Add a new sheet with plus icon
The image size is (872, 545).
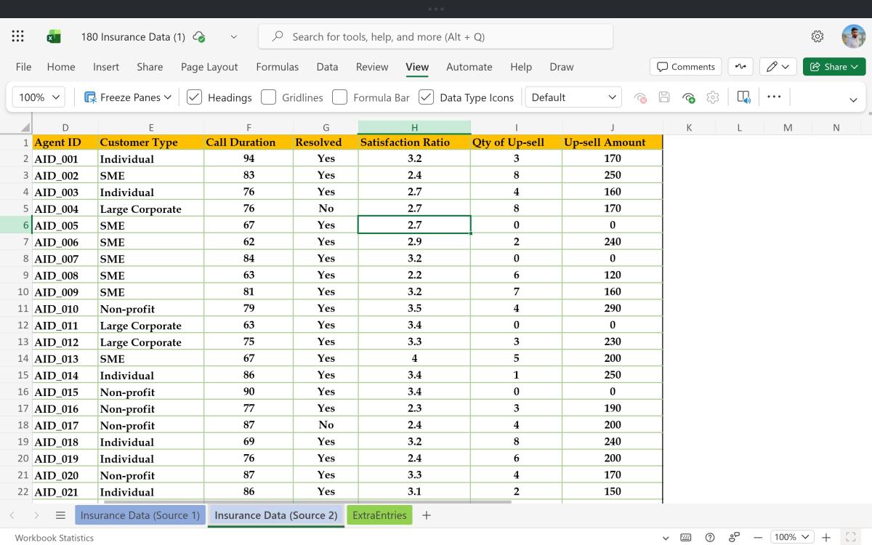[427, 515]
